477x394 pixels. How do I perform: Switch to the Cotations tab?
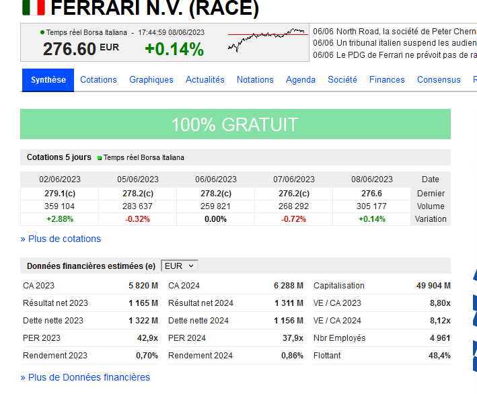pos(98,79)
